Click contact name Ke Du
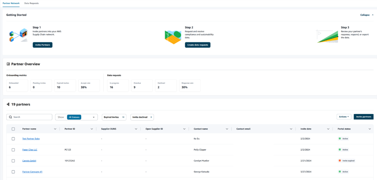377x180 pixels. click(197, 139)
